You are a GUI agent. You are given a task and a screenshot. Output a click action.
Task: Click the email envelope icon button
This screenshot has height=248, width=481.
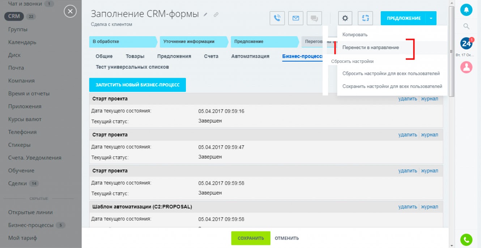295,18
